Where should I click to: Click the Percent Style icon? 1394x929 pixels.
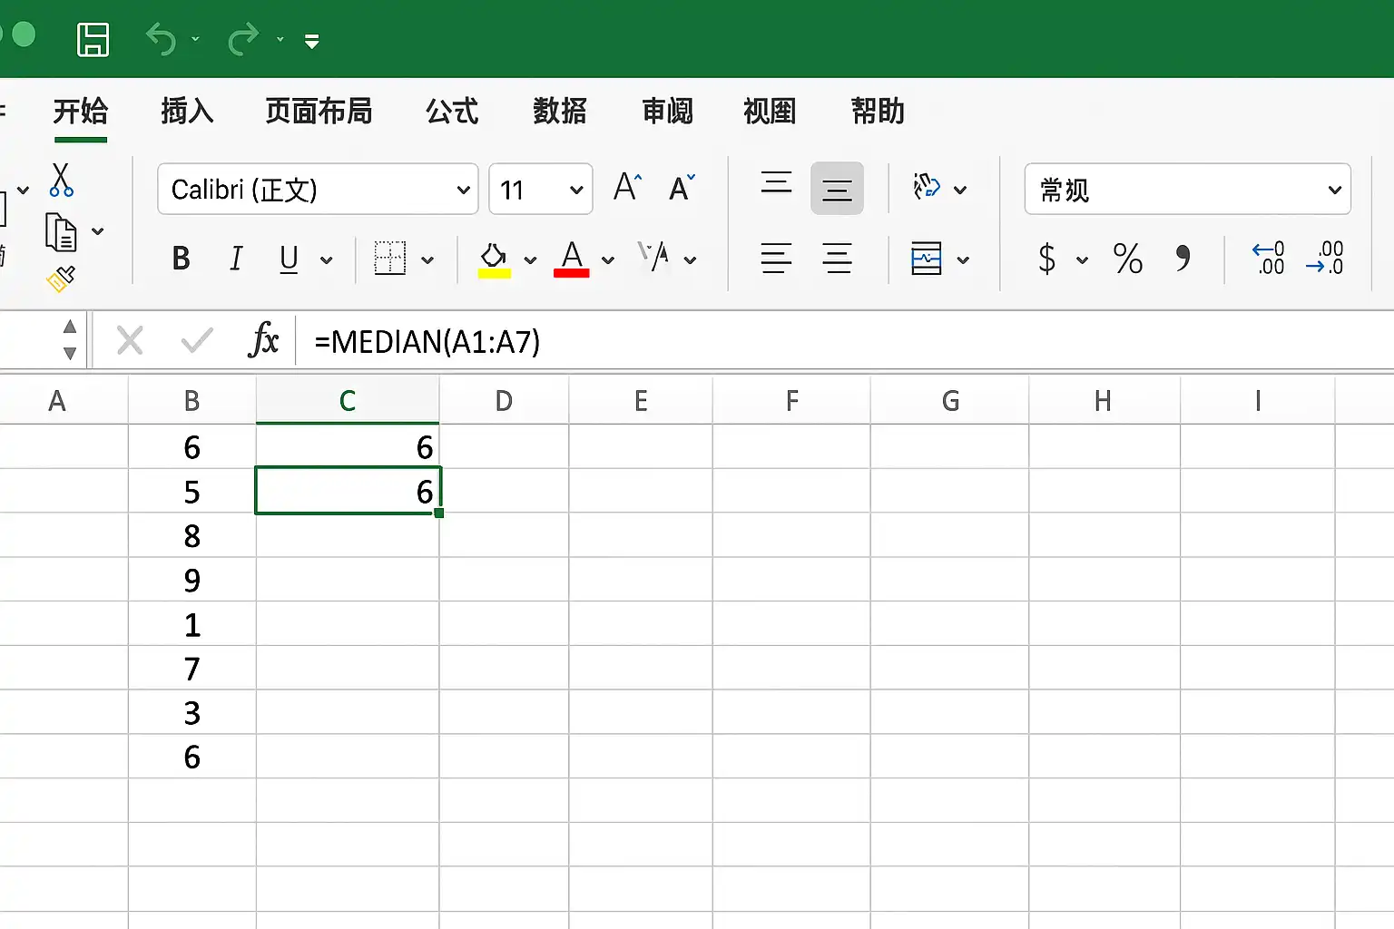tap(1128, 259)
